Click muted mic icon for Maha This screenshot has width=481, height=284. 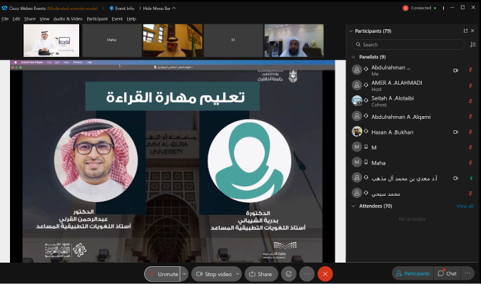tap(470, 163)
